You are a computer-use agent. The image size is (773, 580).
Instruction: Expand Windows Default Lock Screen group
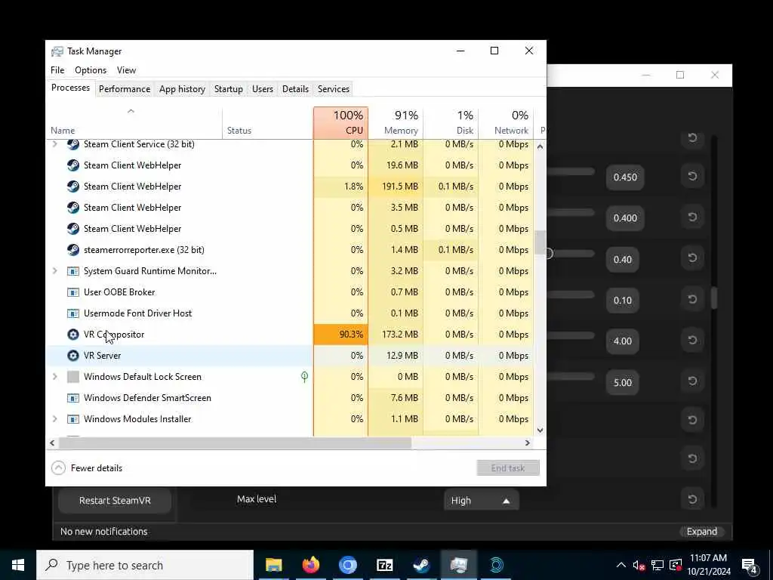point(54,377)
